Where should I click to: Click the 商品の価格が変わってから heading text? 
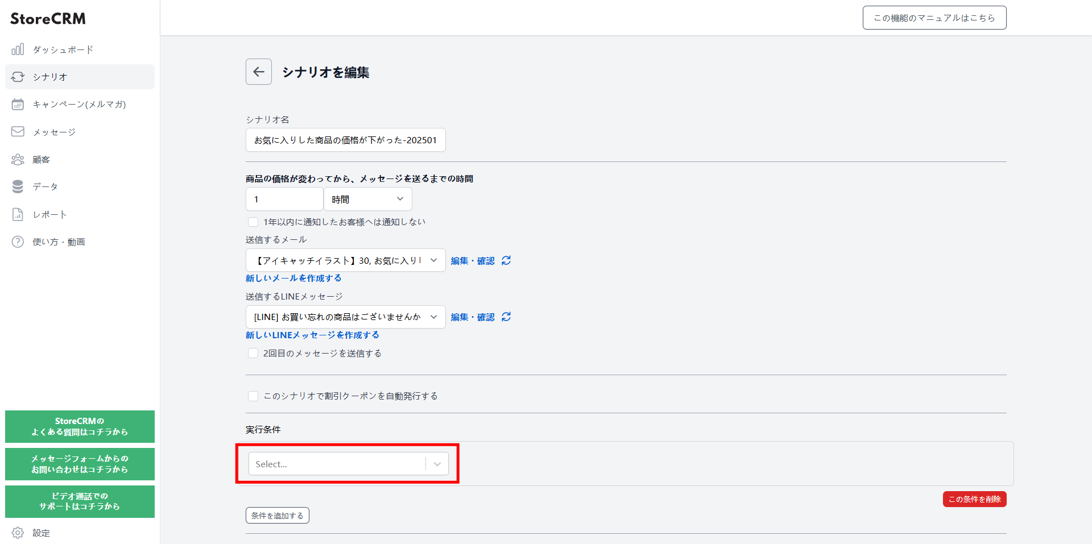[x=359, y=178]
